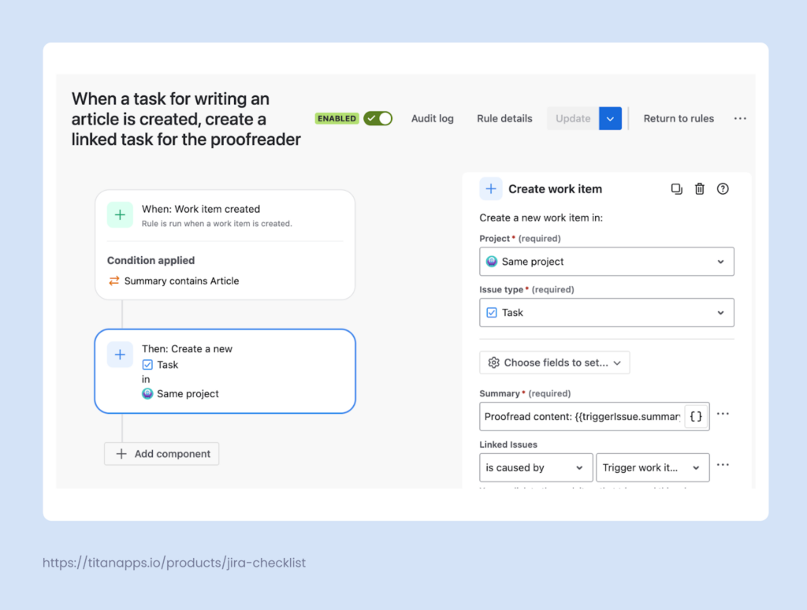
Task: Open the Issue type dropdown showing Task
Action: [606, 312]
